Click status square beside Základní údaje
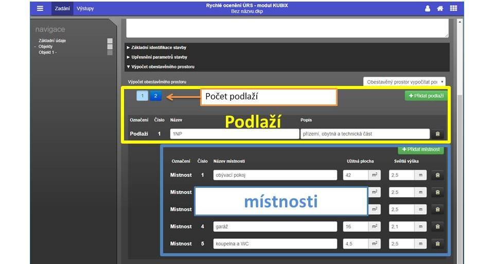This screenshot has width=494, height=264. tap(110, 41)
